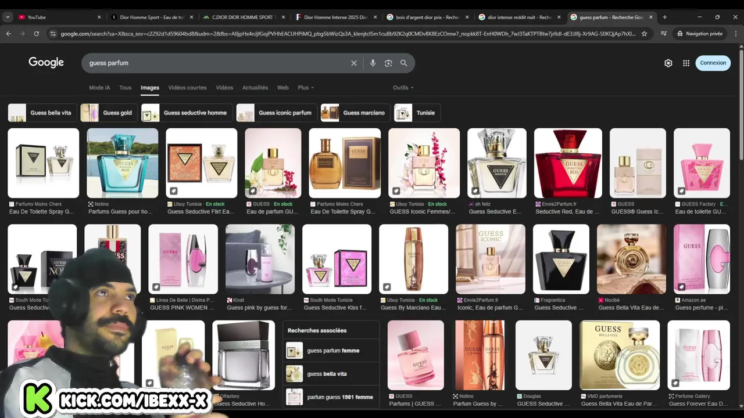The width and height of the screenshot is (744, 418).
Task: Start voice search with microphone icon
Action: (x=373, y=63)
